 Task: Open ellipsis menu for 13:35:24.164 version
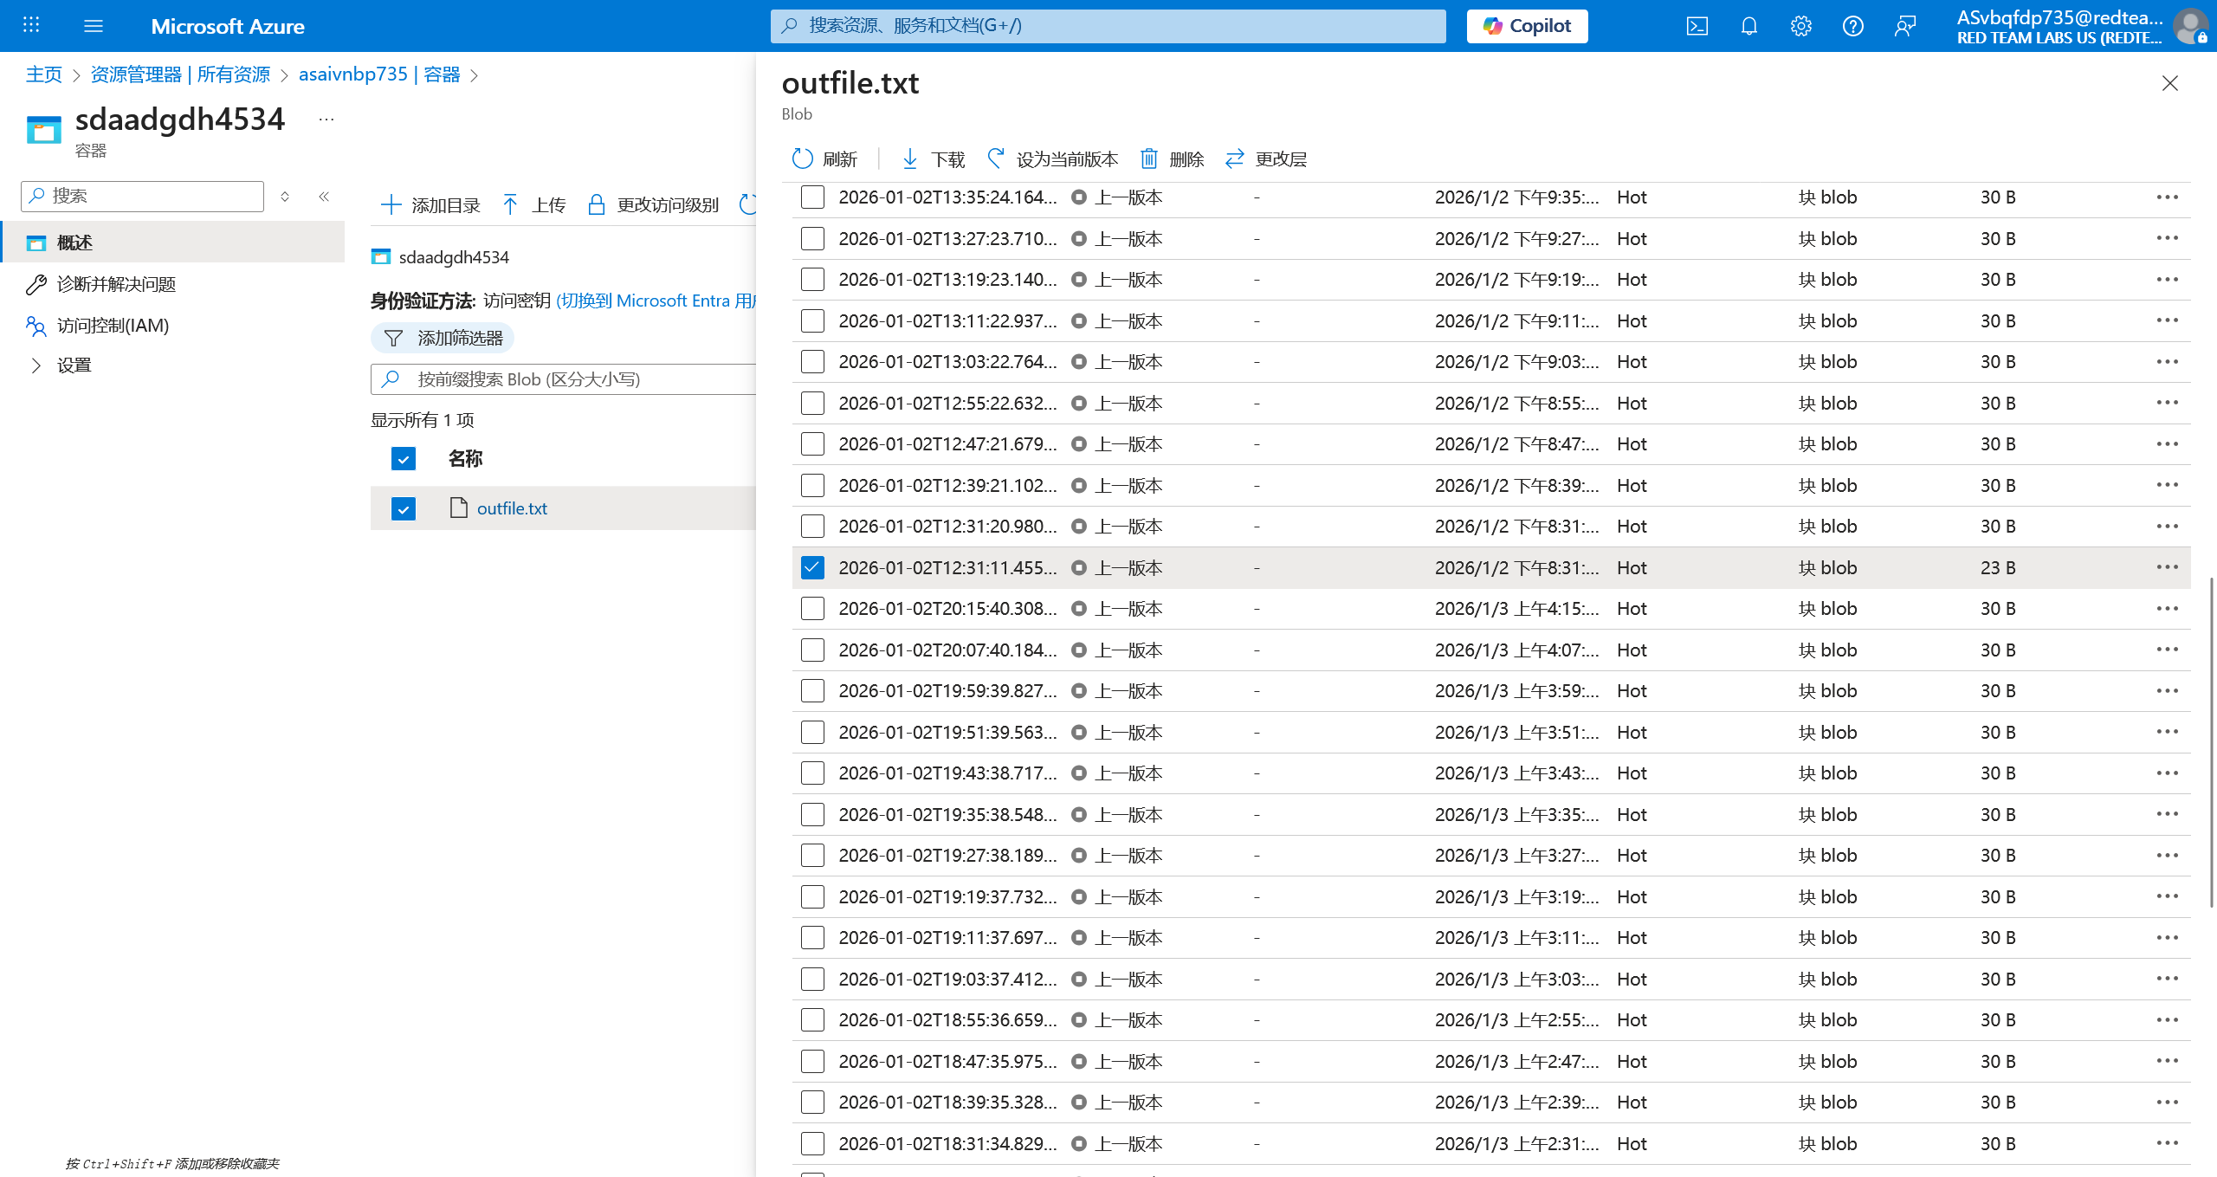2167,197
